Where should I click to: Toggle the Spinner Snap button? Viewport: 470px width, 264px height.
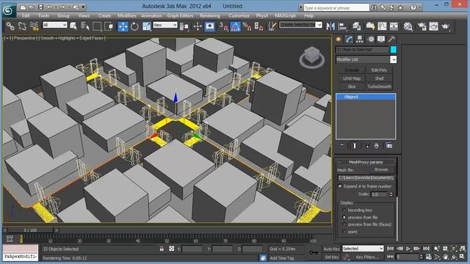(x=258, y=26)
